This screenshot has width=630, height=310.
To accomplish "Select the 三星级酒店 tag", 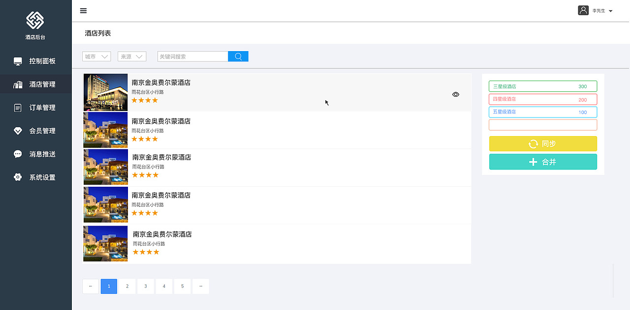I will pyautogui.click(x=543, y=86).
